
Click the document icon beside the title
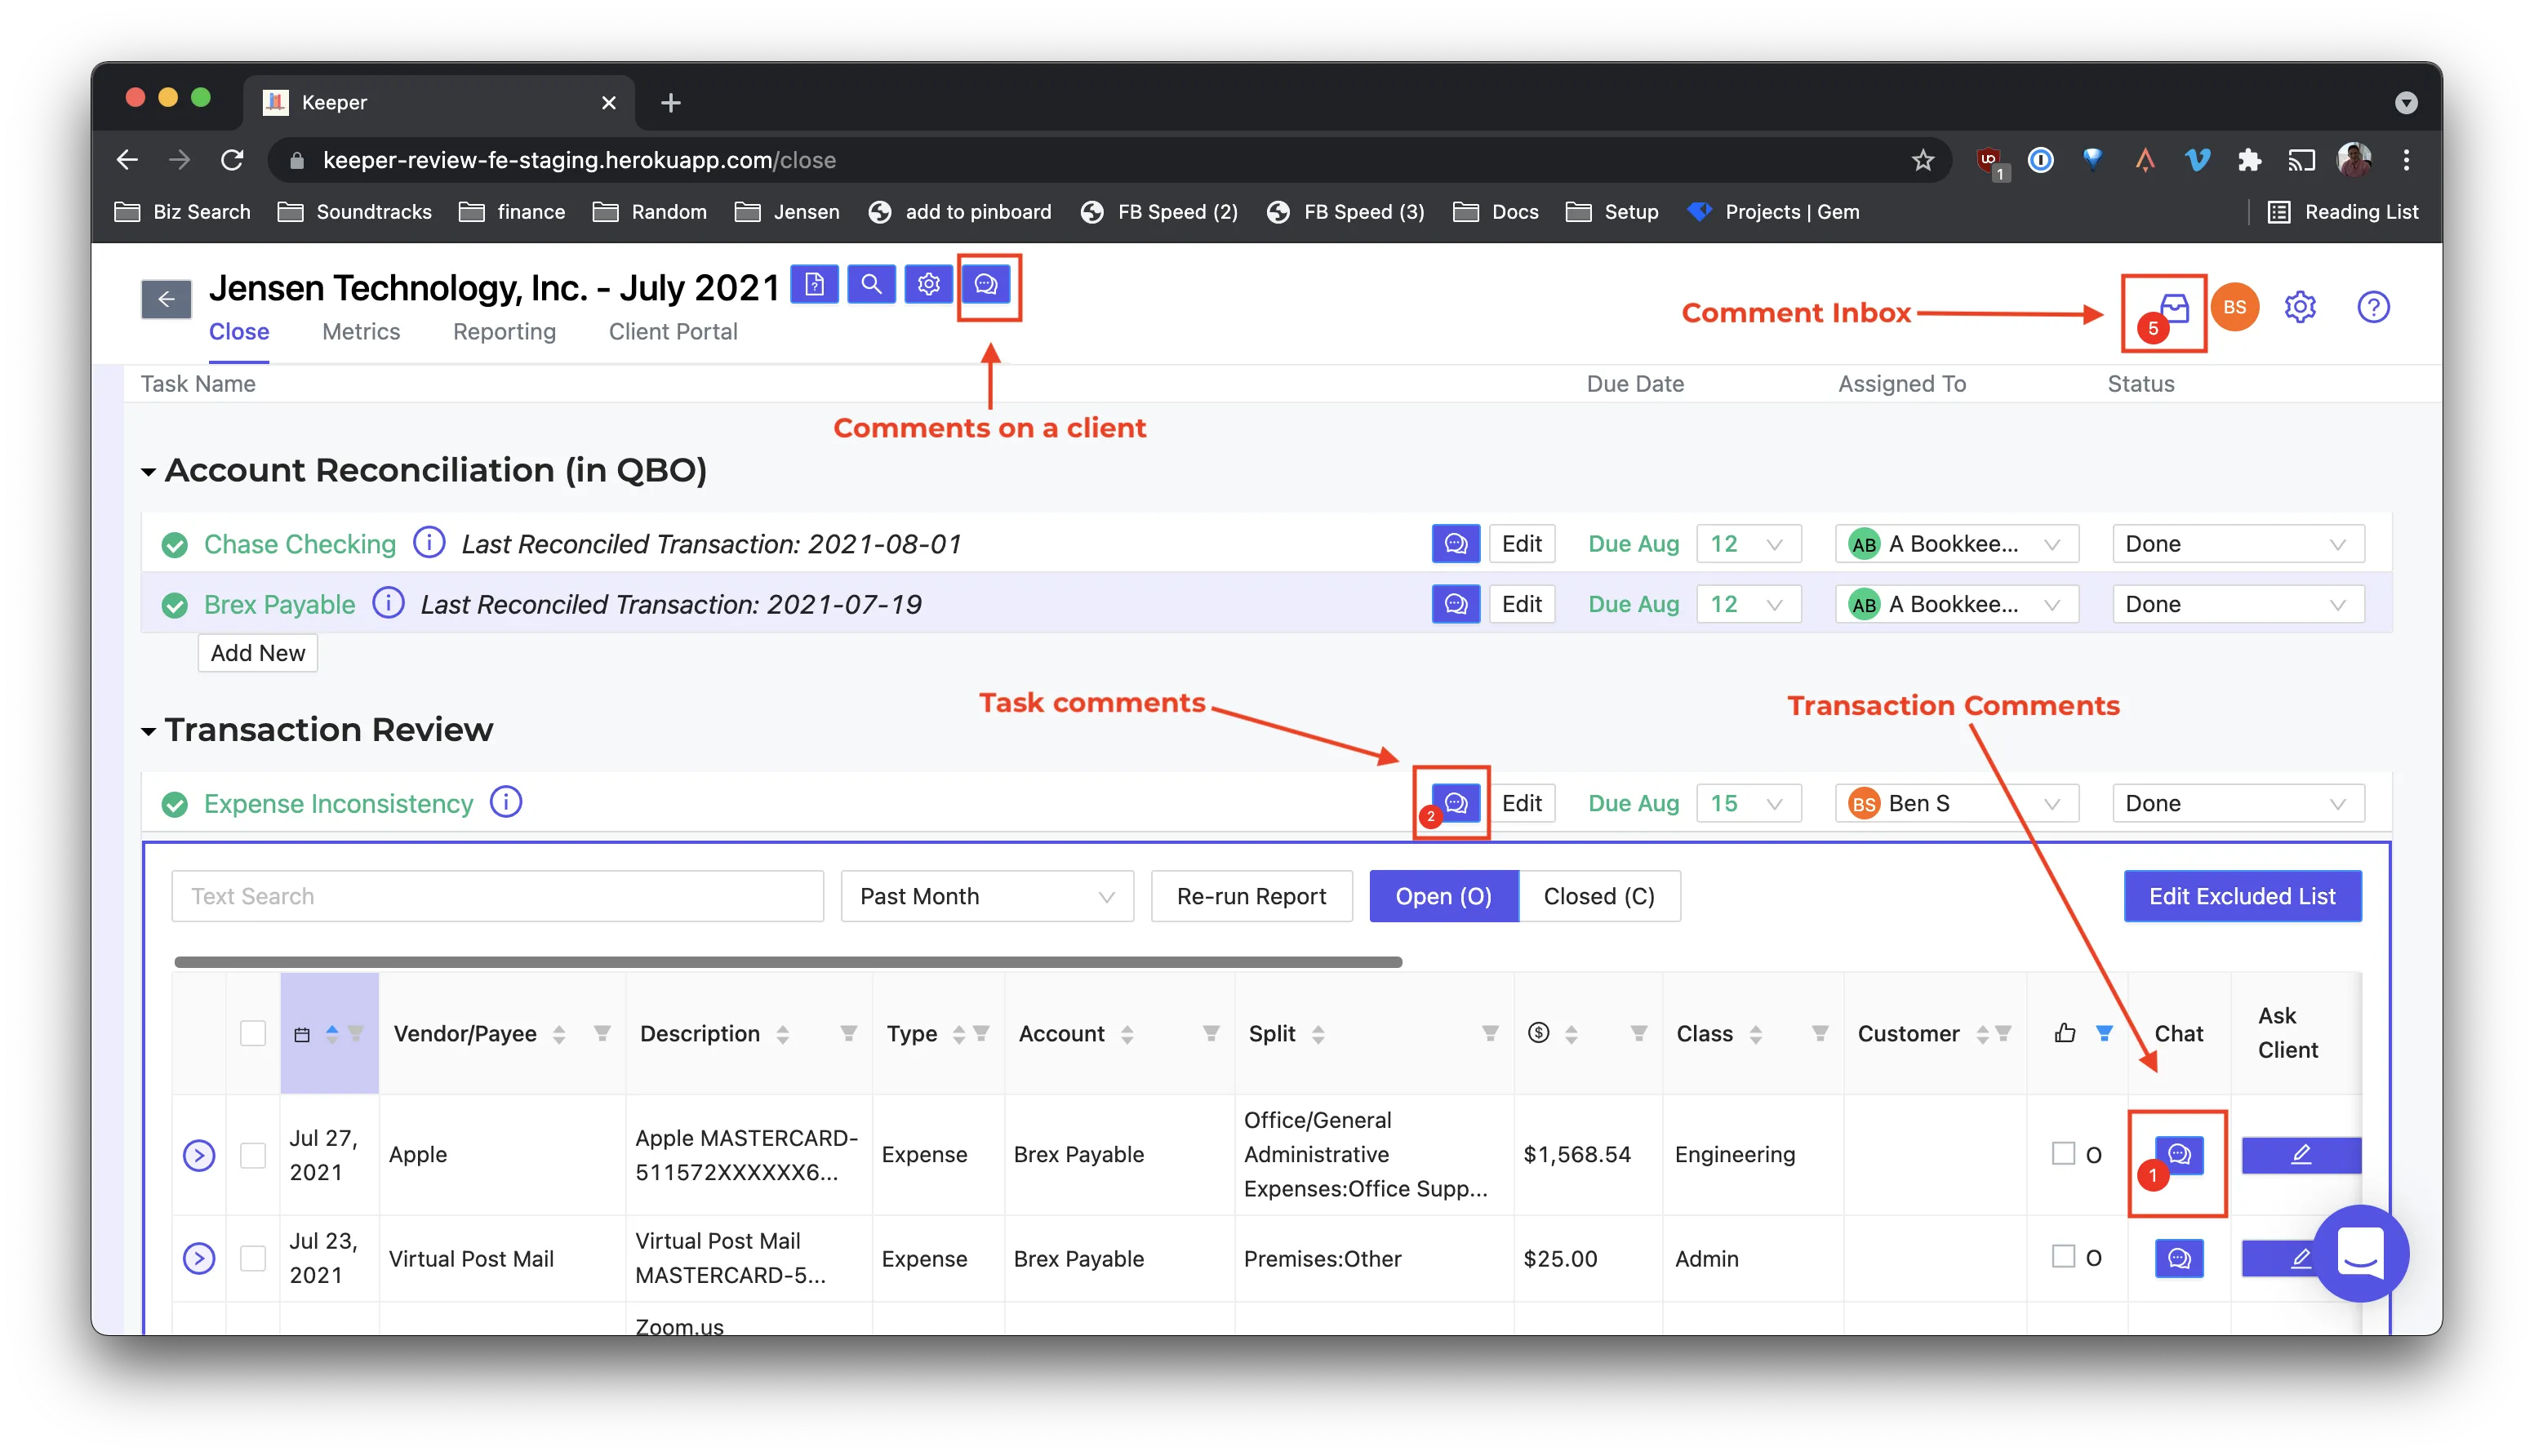point(814,285)
